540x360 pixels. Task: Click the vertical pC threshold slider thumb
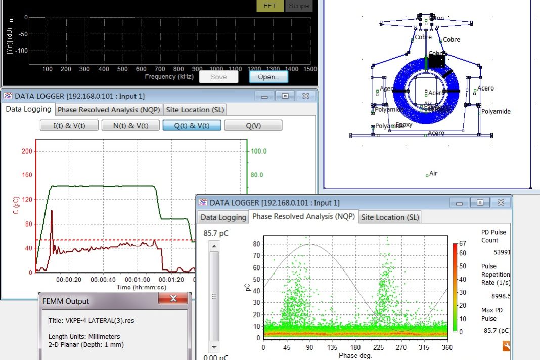[x=214, y=296]
